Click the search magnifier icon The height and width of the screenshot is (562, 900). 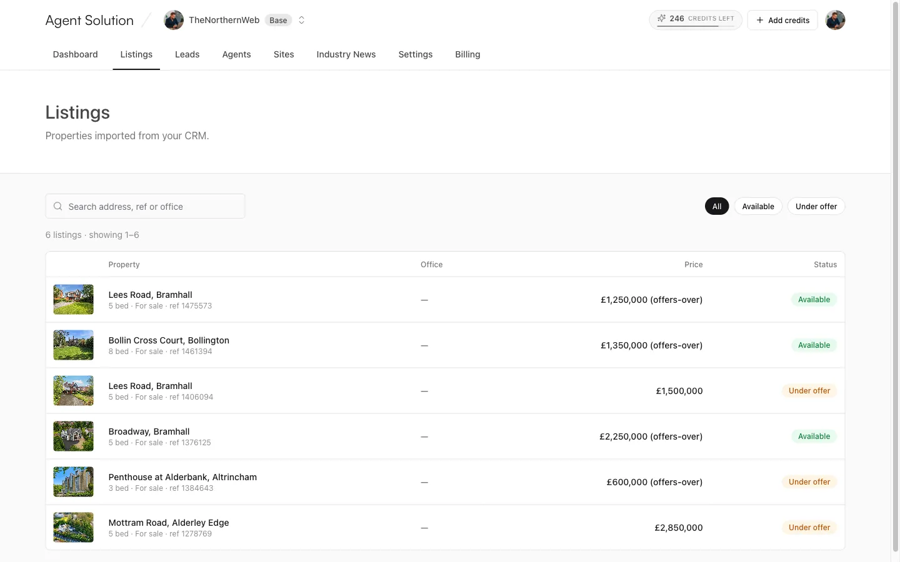click(x=57, y=206)
